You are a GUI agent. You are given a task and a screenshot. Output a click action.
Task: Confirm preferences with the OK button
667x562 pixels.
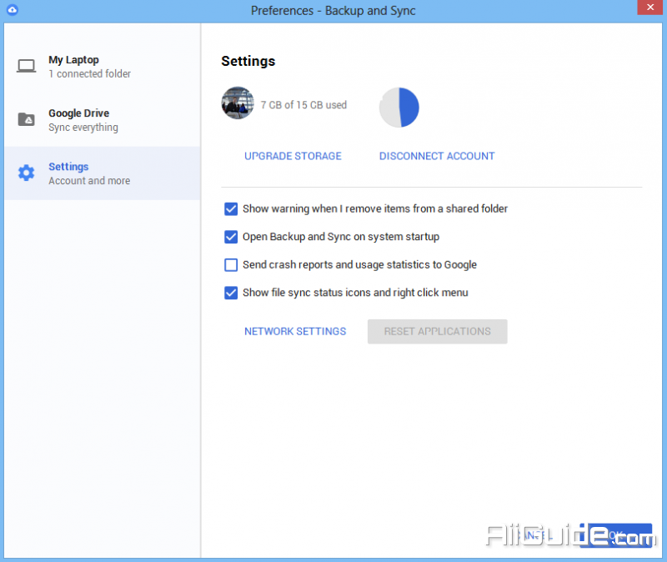[x=615, y=535]
